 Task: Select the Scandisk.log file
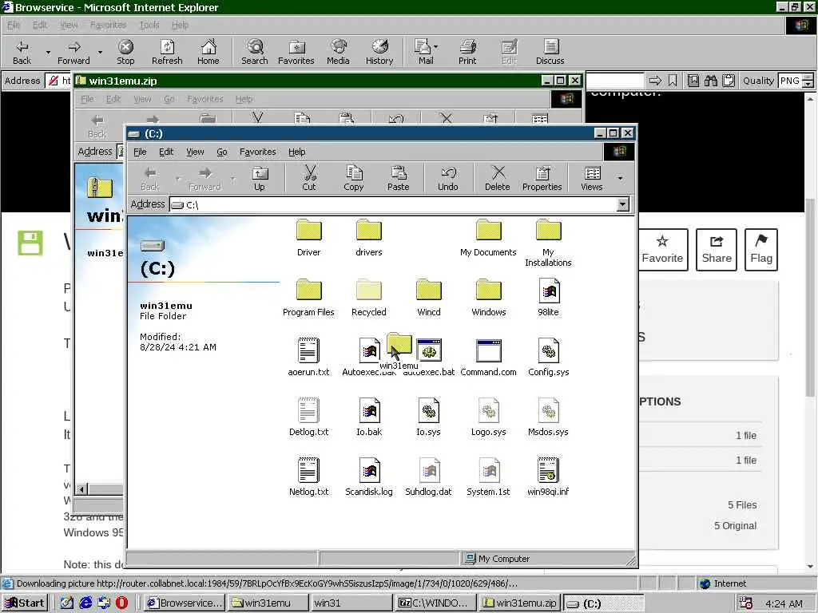369,477
